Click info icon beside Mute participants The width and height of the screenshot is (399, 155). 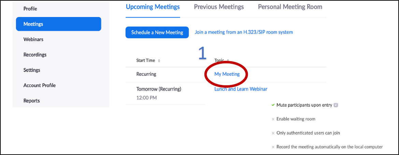pyautogui.click(x=336, y=105)
